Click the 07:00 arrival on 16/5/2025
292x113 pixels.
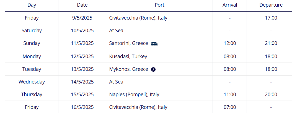click(230, 107)
